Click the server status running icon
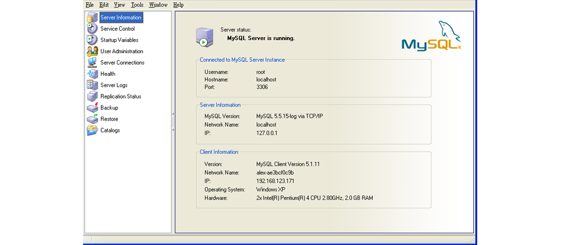This screenshot has height=245, width=561. pyautogui.click(x=204, y=37)
